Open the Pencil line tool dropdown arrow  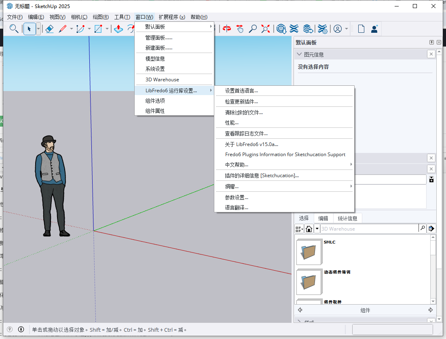click(x=72, y=29)
